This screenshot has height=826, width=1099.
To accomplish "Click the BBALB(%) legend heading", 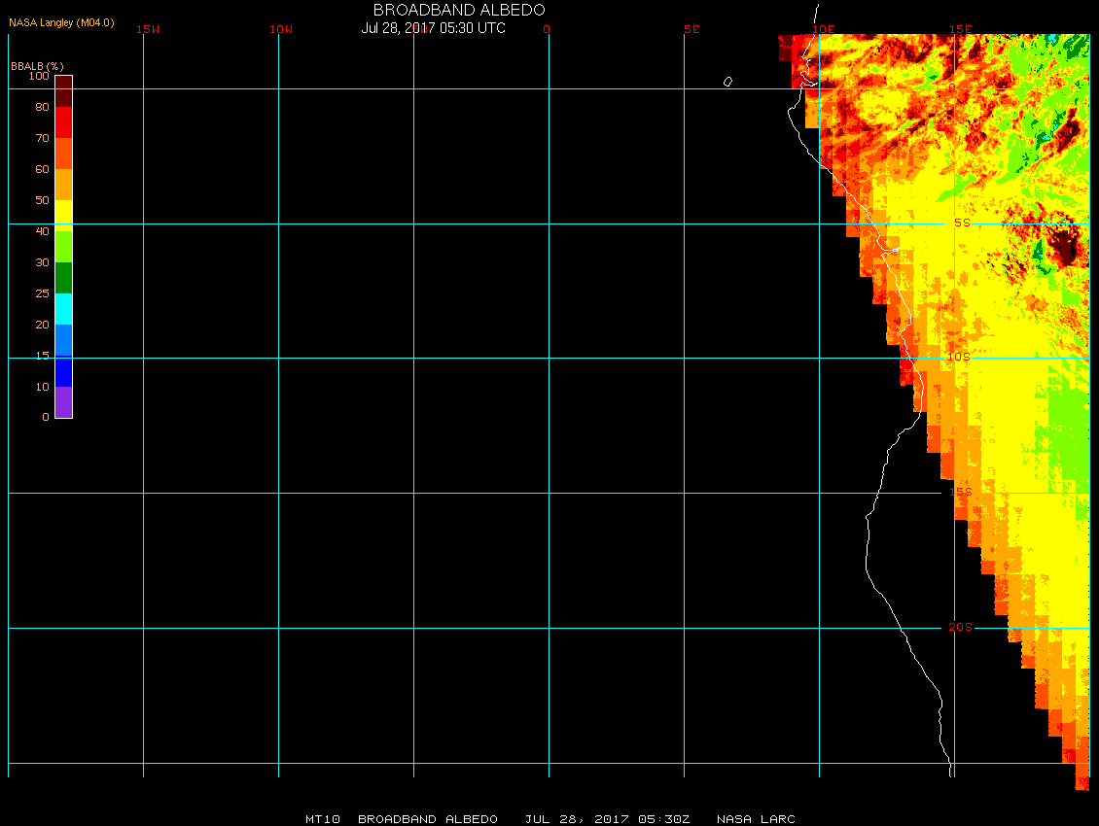I will point(37,66).
